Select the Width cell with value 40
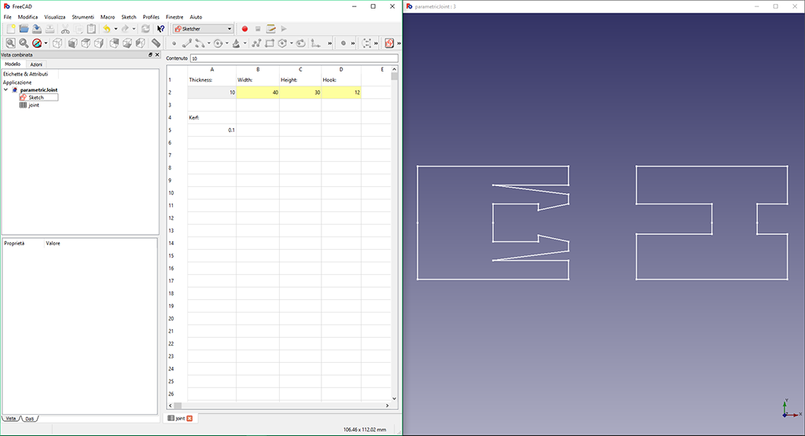Viewport: 805px width, 436px height. (x=258, y=93)
